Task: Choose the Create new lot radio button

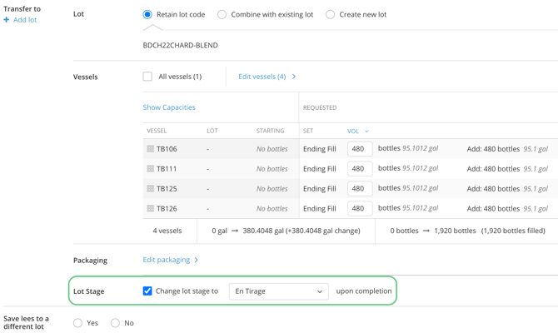Action: pos(330,15)
